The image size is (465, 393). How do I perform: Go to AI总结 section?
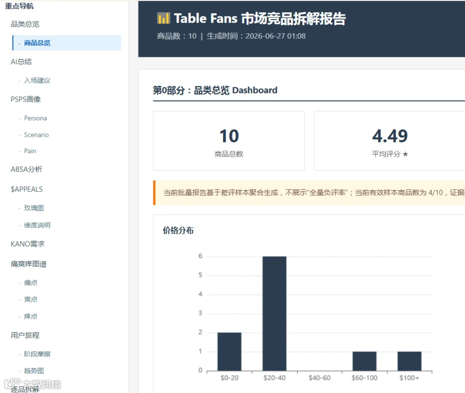(21, 61)
